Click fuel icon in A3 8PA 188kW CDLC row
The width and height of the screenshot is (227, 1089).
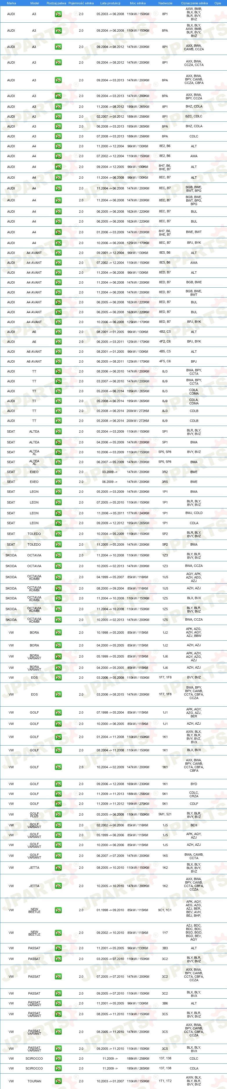58,136
